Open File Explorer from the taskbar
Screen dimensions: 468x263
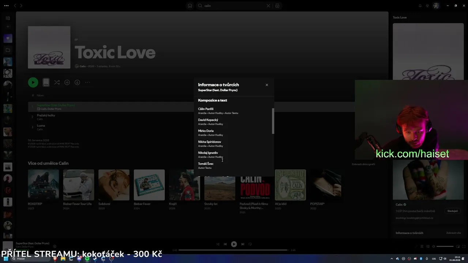coord(63,259)
